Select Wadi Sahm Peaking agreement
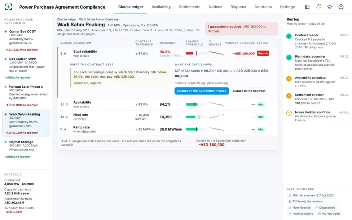This screenshot has width=352, height=220. tap(26, 123)
